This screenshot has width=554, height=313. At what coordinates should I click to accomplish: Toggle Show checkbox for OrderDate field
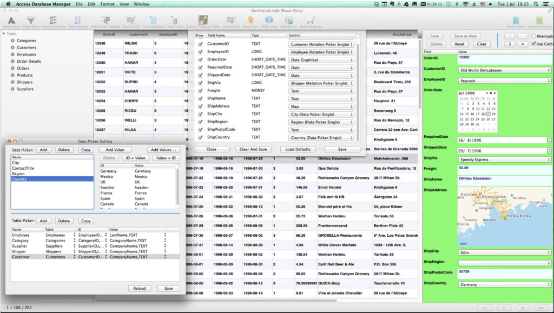pyautogui.click(x=200, y=59)
